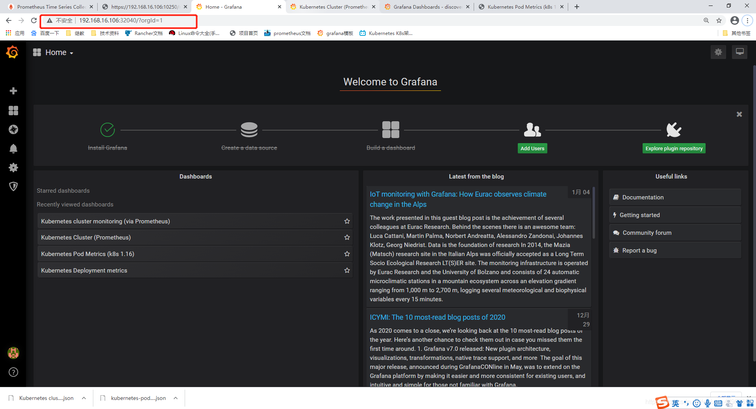Open the Community forum link
Screen dimensions: 756x409
(x=675, y=233)
